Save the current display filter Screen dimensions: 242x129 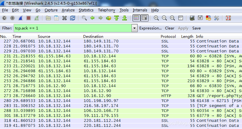[x=196, y=28]
